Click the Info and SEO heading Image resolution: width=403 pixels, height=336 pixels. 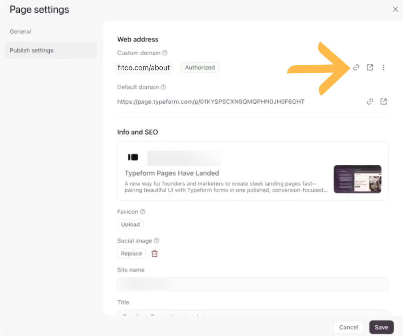coord(138,132)
